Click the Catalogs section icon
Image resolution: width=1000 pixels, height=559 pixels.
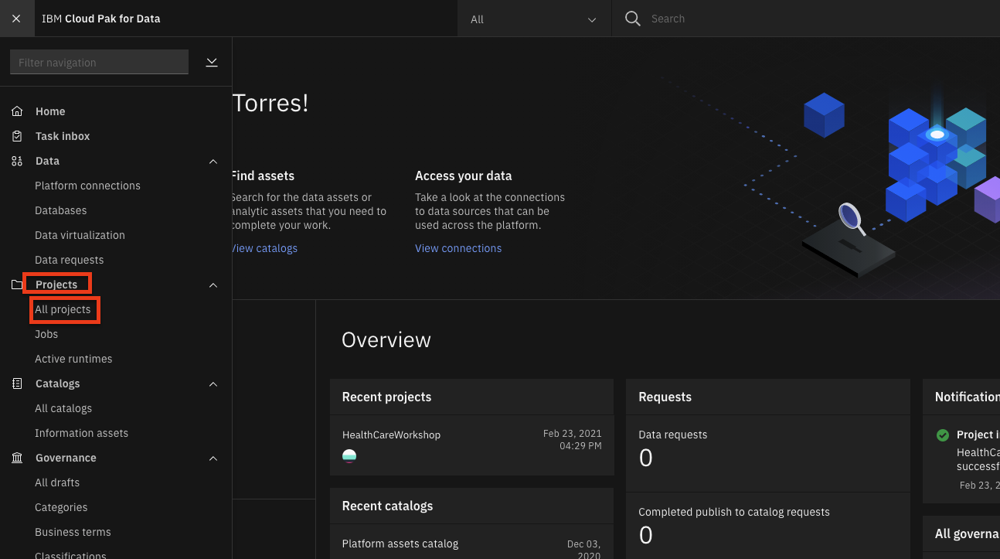click(17, 383)
